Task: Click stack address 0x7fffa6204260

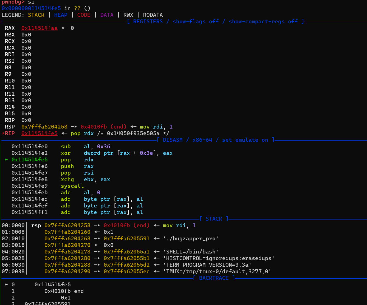Action: (67, 232)
